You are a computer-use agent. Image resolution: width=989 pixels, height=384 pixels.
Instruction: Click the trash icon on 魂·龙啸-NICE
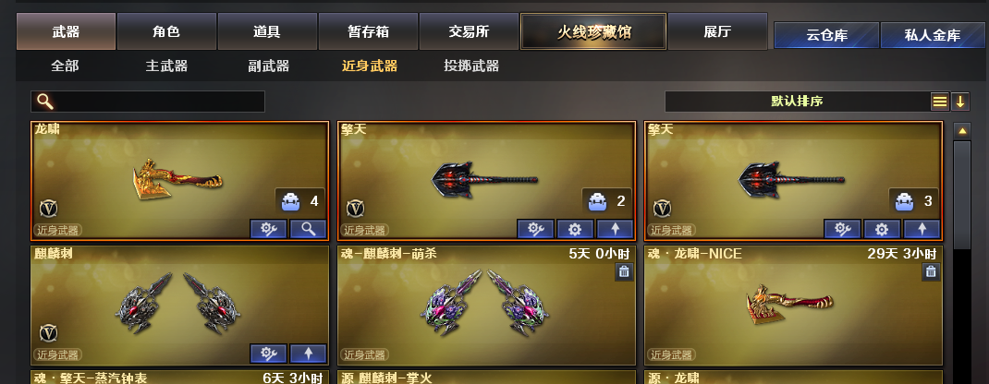click(x=931, y=271)
